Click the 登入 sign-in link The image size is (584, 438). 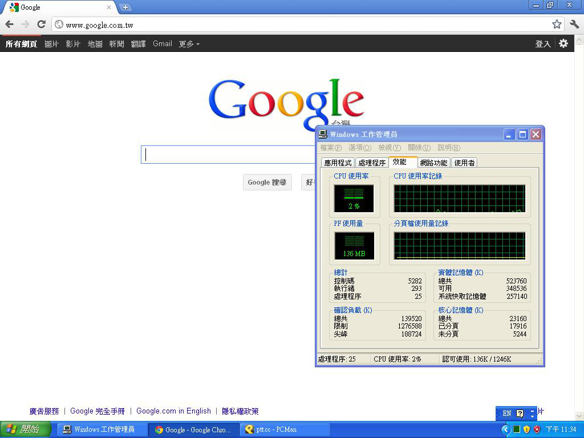[543, 44]
